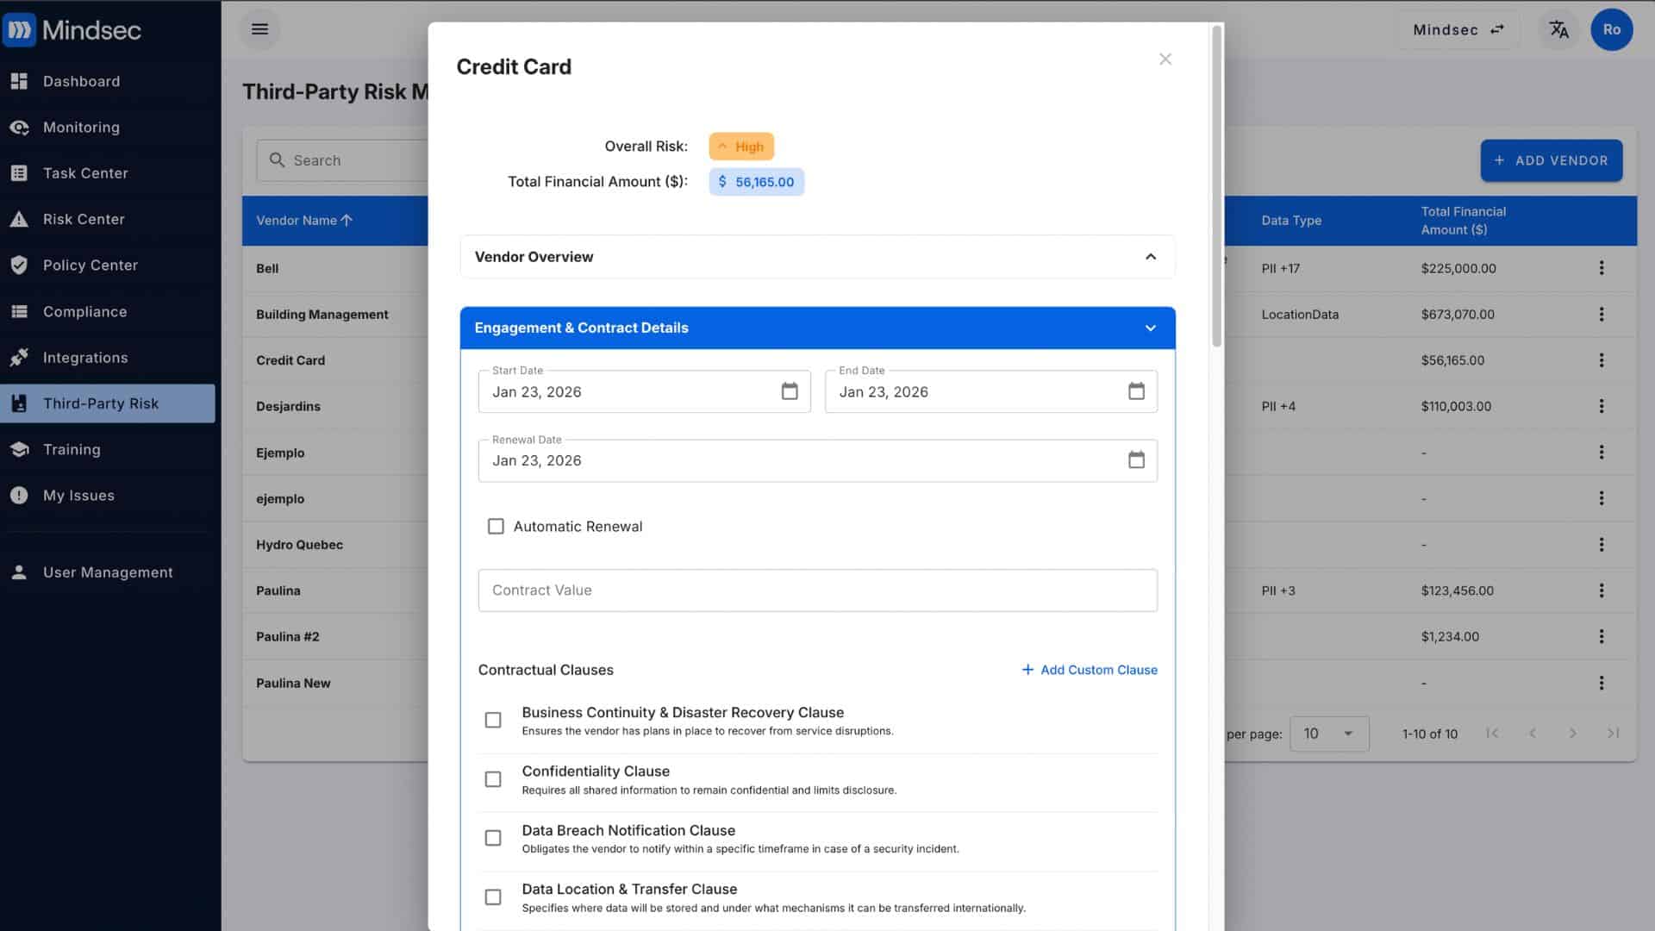Click the Add Vendor button
1655x931 pixels.
coord(1551,160)
